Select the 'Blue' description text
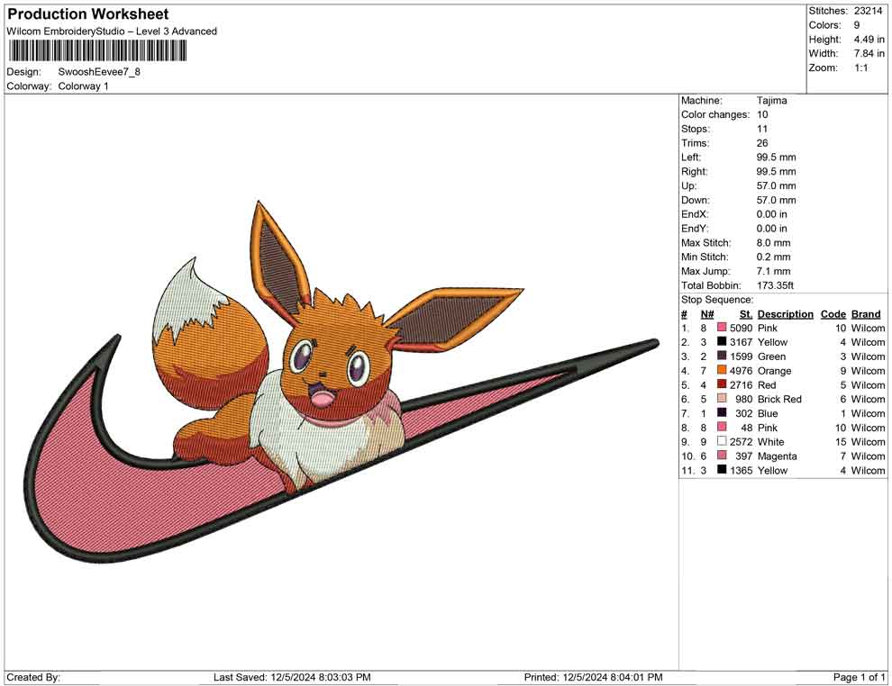Screen dimensions: 892x686 click(x=768, y=413)
